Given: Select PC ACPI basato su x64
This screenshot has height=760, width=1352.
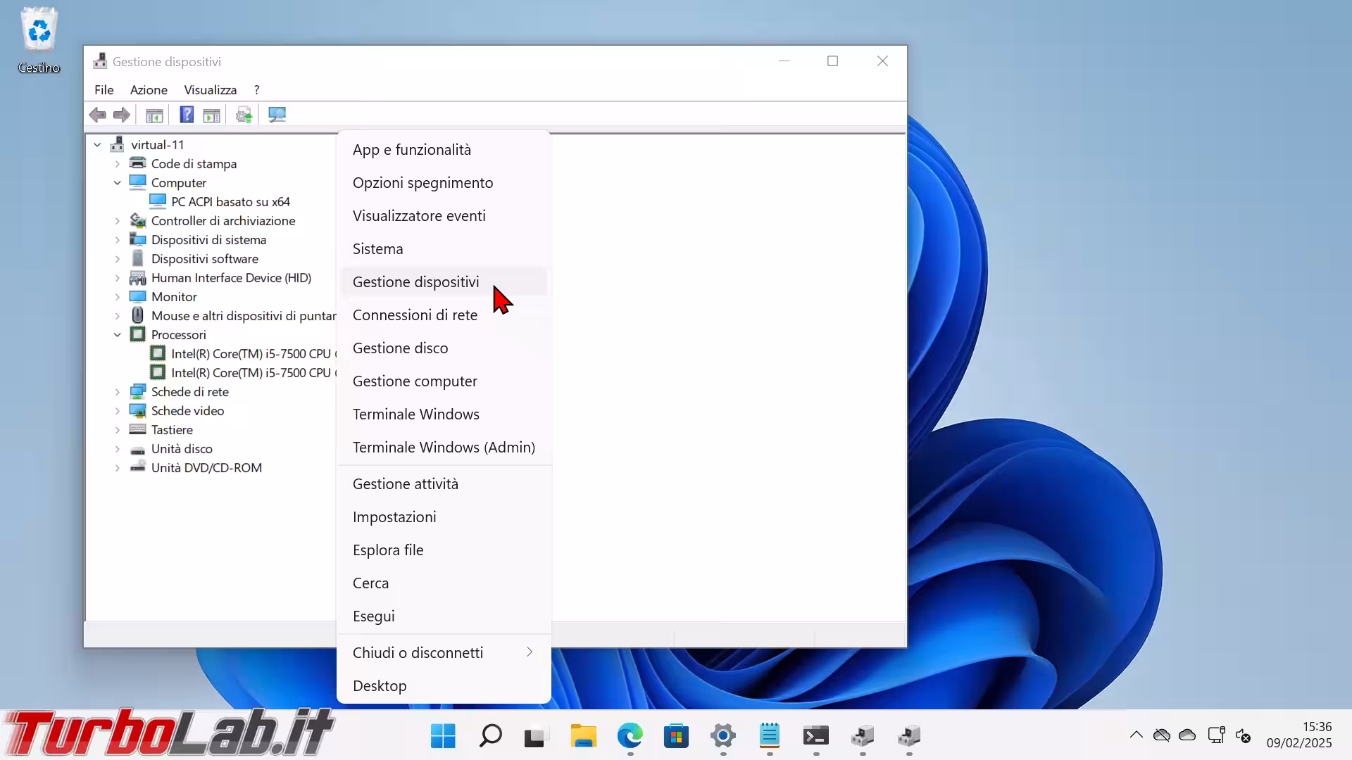Looking at the screenshot, I should coord(230,202).
